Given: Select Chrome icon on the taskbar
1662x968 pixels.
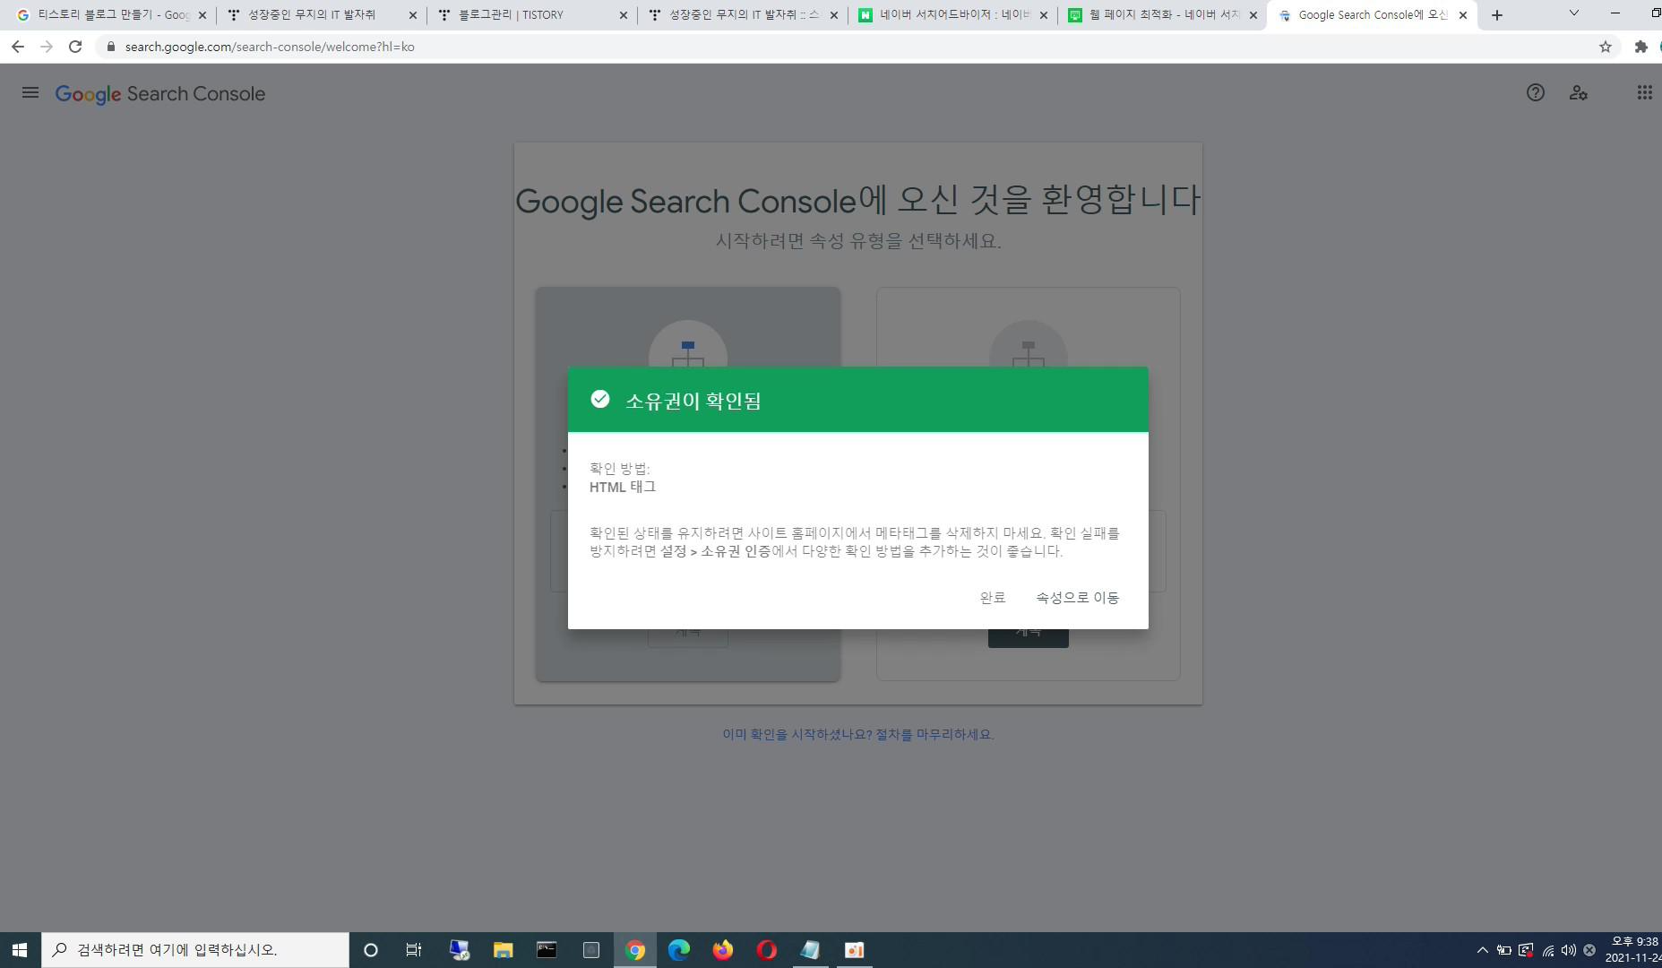Looking at the screenshot, I should tap(635, 950).
